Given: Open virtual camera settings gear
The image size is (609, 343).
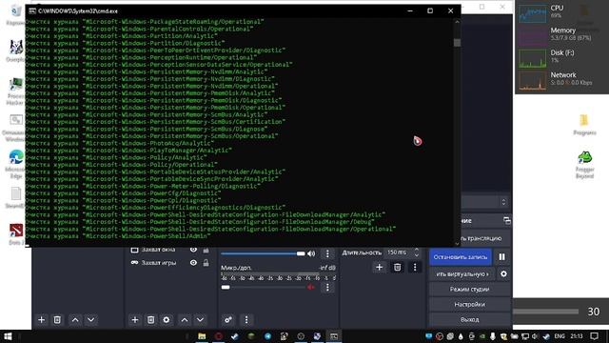Looking at the screenshot, I should [503, 274].
